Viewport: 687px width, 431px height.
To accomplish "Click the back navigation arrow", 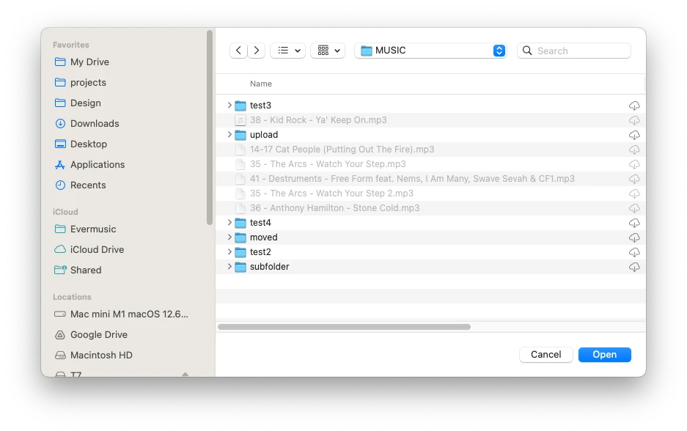I will (x=238, y=50).
